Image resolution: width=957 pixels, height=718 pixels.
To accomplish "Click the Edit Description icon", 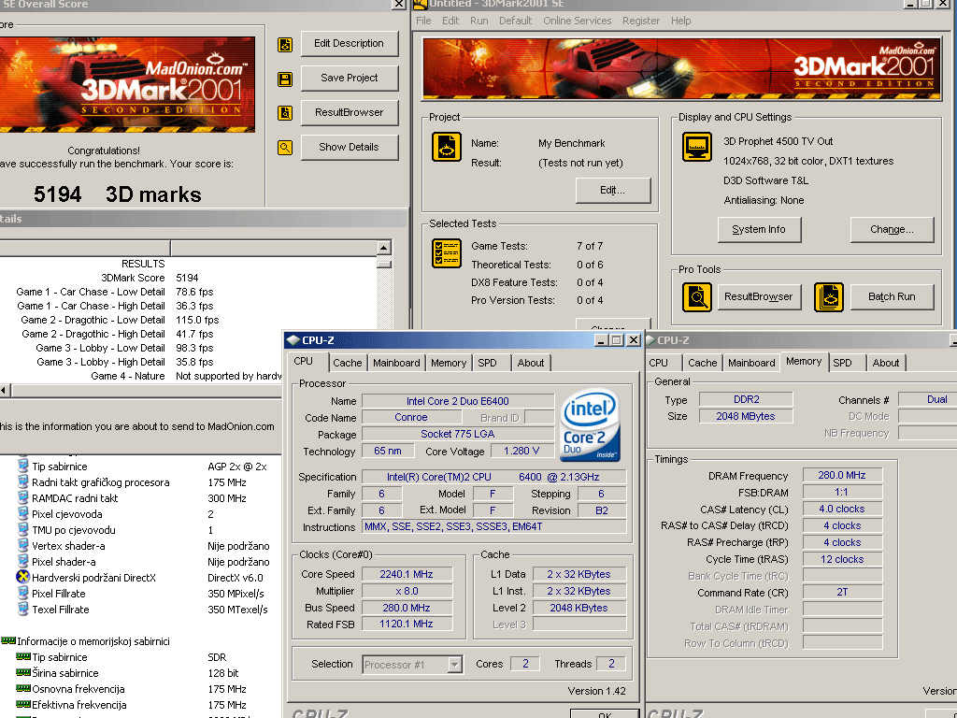I will pyautogui.click(x=285, y=45).
